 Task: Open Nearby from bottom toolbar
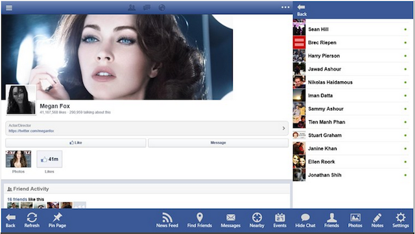pos(257,221)
